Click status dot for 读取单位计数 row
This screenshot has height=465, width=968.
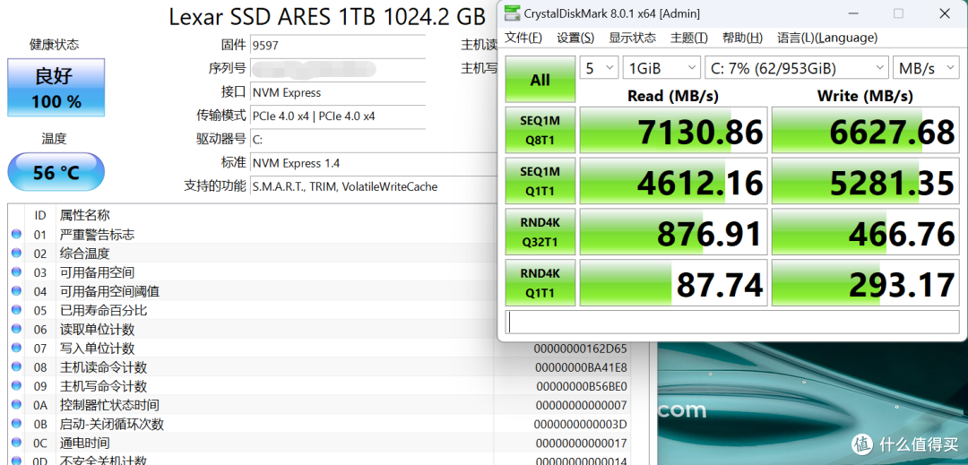[x=16, y=330]
